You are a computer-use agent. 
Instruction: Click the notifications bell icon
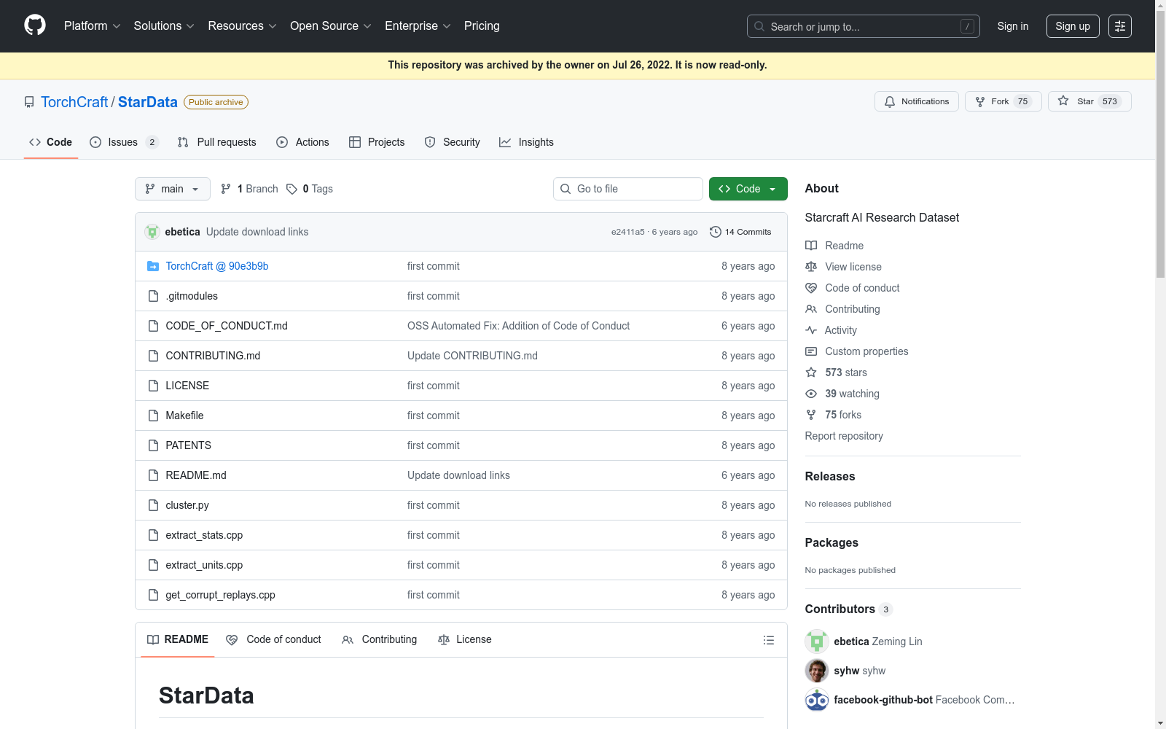tap(890, 101)
